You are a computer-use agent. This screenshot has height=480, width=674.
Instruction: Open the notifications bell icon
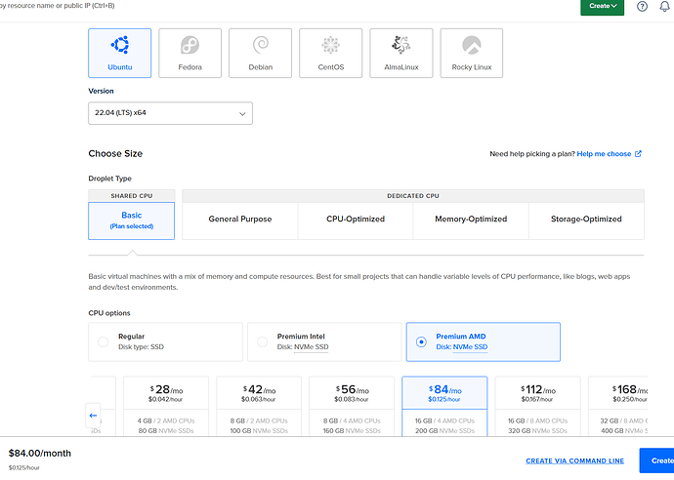point(665,6)
